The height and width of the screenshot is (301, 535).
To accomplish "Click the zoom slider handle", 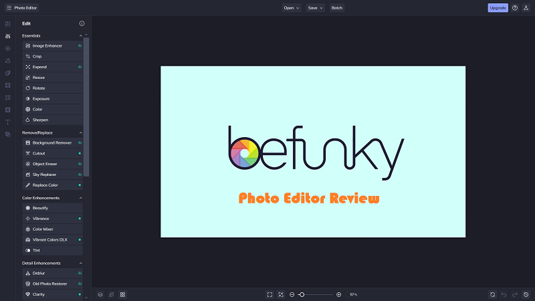I will coord(302,294).
